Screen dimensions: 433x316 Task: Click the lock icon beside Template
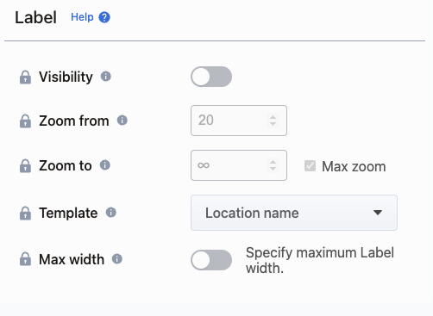point(25,213)
